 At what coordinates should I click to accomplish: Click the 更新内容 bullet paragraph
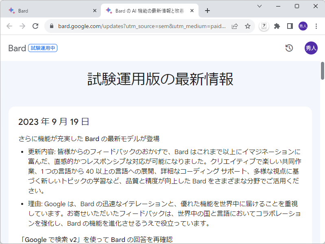[165, 171]
